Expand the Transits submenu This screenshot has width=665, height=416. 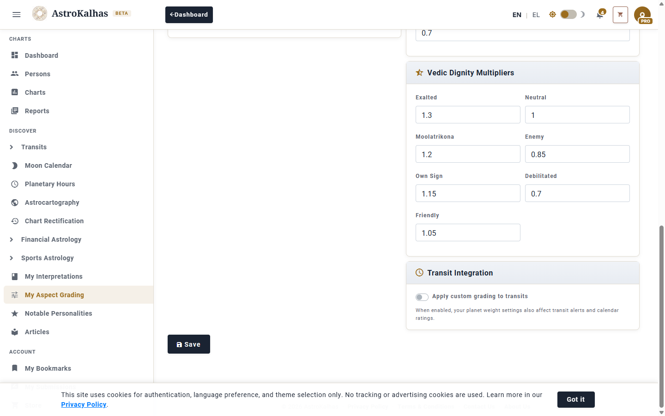tap(12, 147)
